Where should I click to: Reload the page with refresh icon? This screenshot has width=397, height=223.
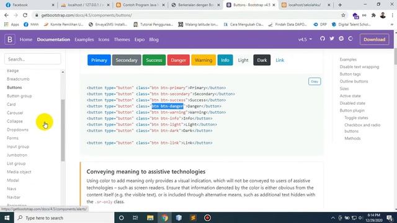(25, 15)
